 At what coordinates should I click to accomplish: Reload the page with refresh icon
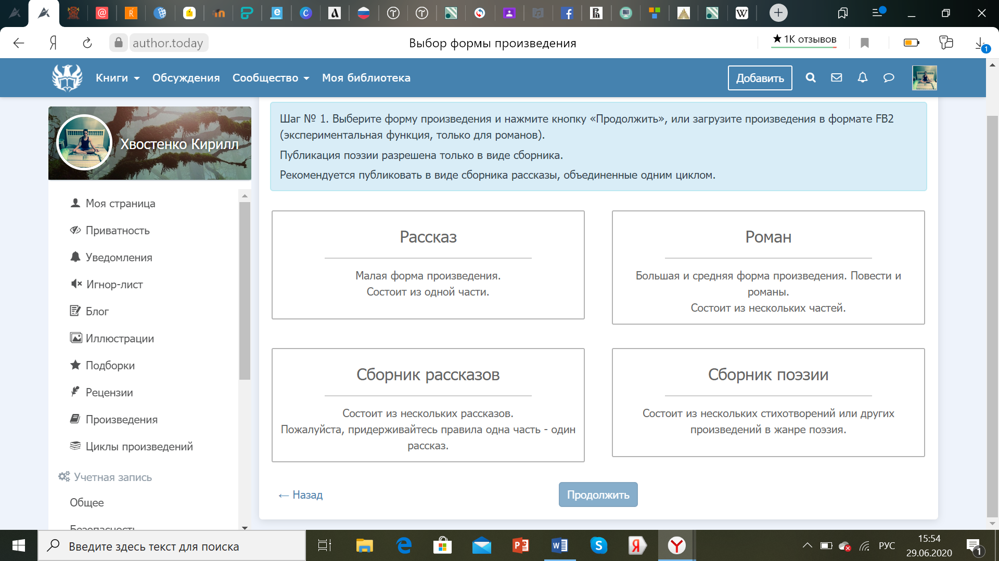point(87,43)
